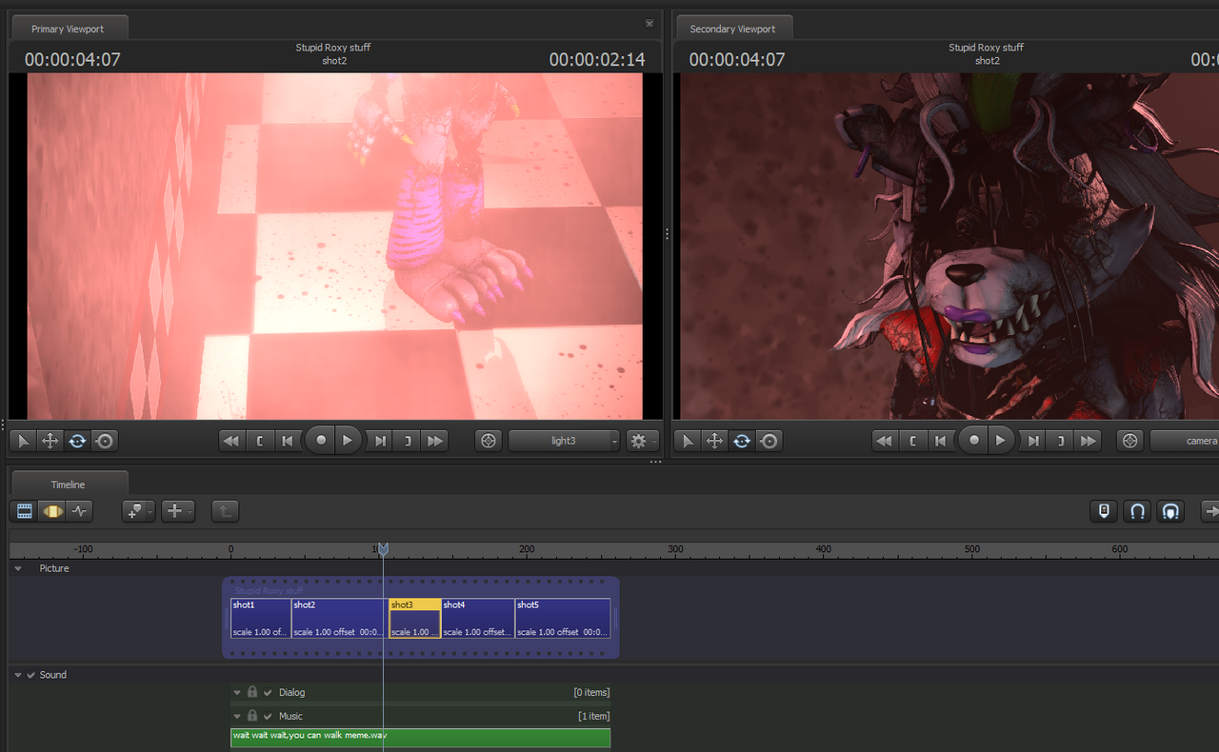The width and height of the screenshot is (1219, 752).
Task: Toggle the Dialog track checkmark
Action: [x=268, y=693]
